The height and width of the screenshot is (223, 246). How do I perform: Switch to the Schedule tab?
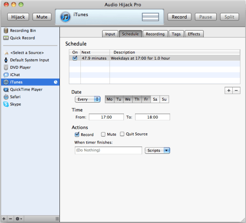coord(130,34)
